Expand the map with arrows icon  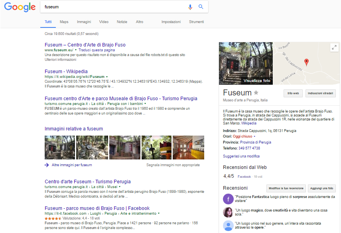334,47
